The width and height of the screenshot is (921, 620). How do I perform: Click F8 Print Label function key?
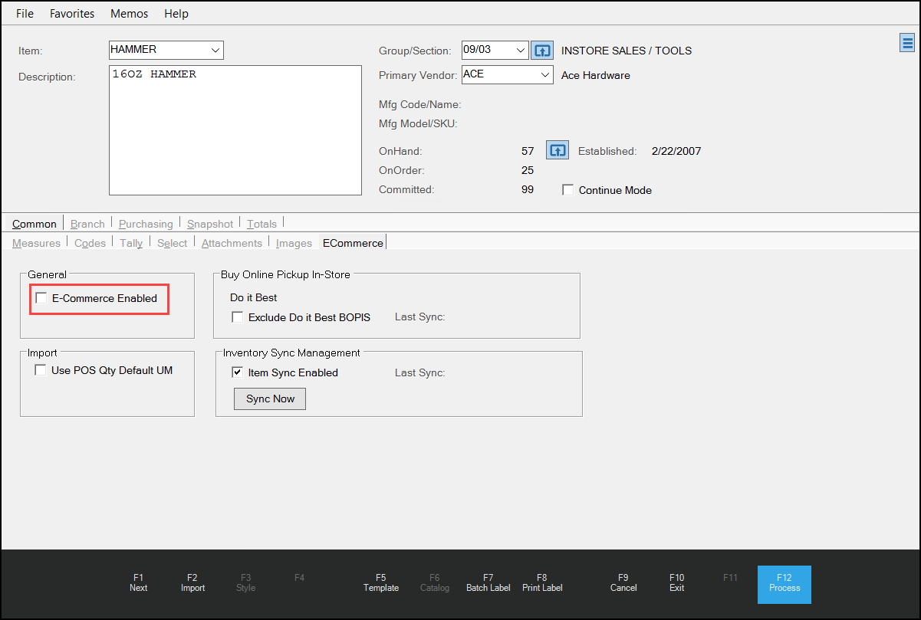coord(542,582)
